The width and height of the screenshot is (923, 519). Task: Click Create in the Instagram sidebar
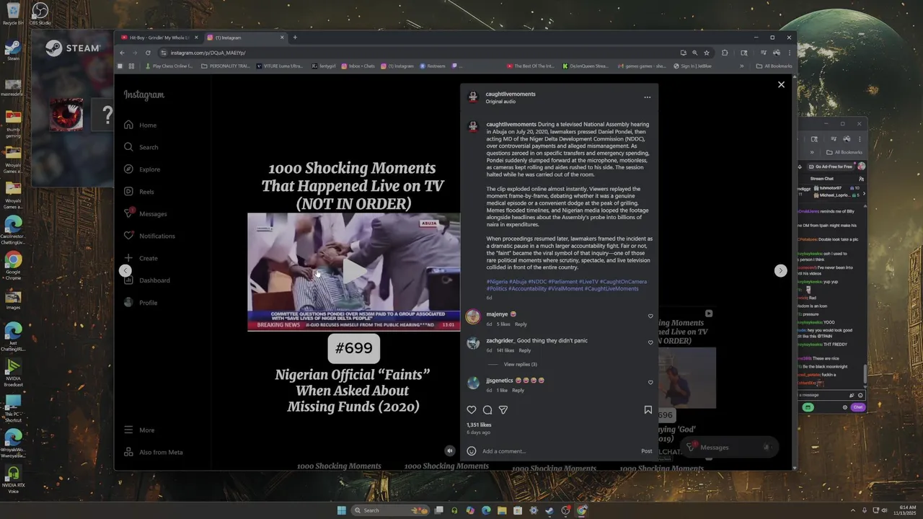coord(141,258)
